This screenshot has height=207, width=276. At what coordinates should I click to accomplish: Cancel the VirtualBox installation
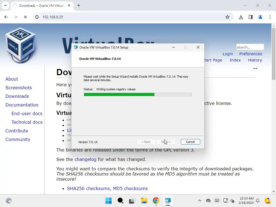[191, 142]
